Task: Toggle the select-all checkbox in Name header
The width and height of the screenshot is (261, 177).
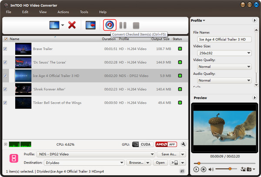Action: click(x=6, y=39)
